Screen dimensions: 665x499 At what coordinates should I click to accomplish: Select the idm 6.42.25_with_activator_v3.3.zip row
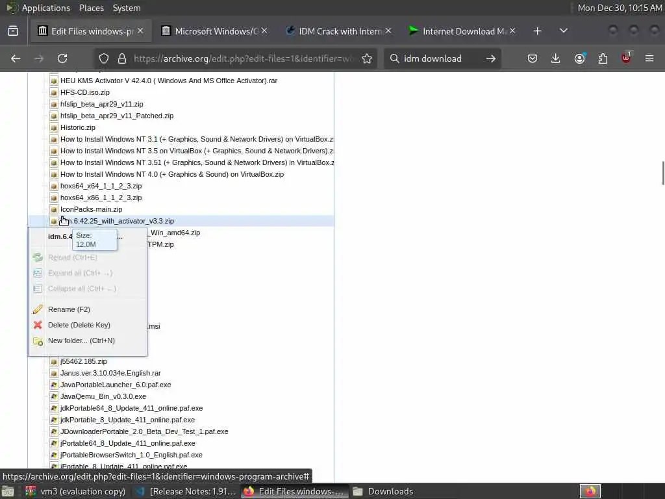181,221
